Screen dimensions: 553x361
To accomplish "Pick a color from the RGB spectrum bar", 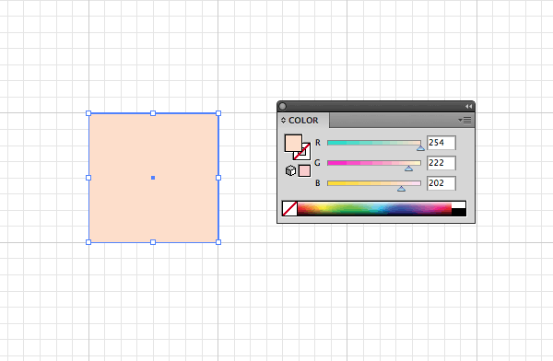I will click(374, 209).
